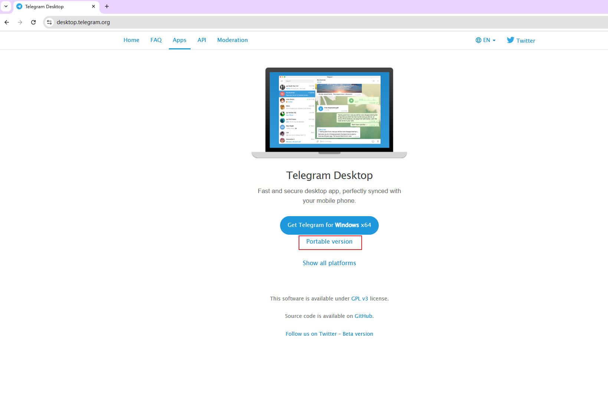Select the Telegram Desktop browser tab

coord(56,7)
